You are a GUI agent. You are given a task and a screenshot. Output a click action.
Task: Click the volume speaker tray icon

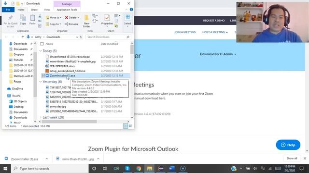(x=255, y=169)
